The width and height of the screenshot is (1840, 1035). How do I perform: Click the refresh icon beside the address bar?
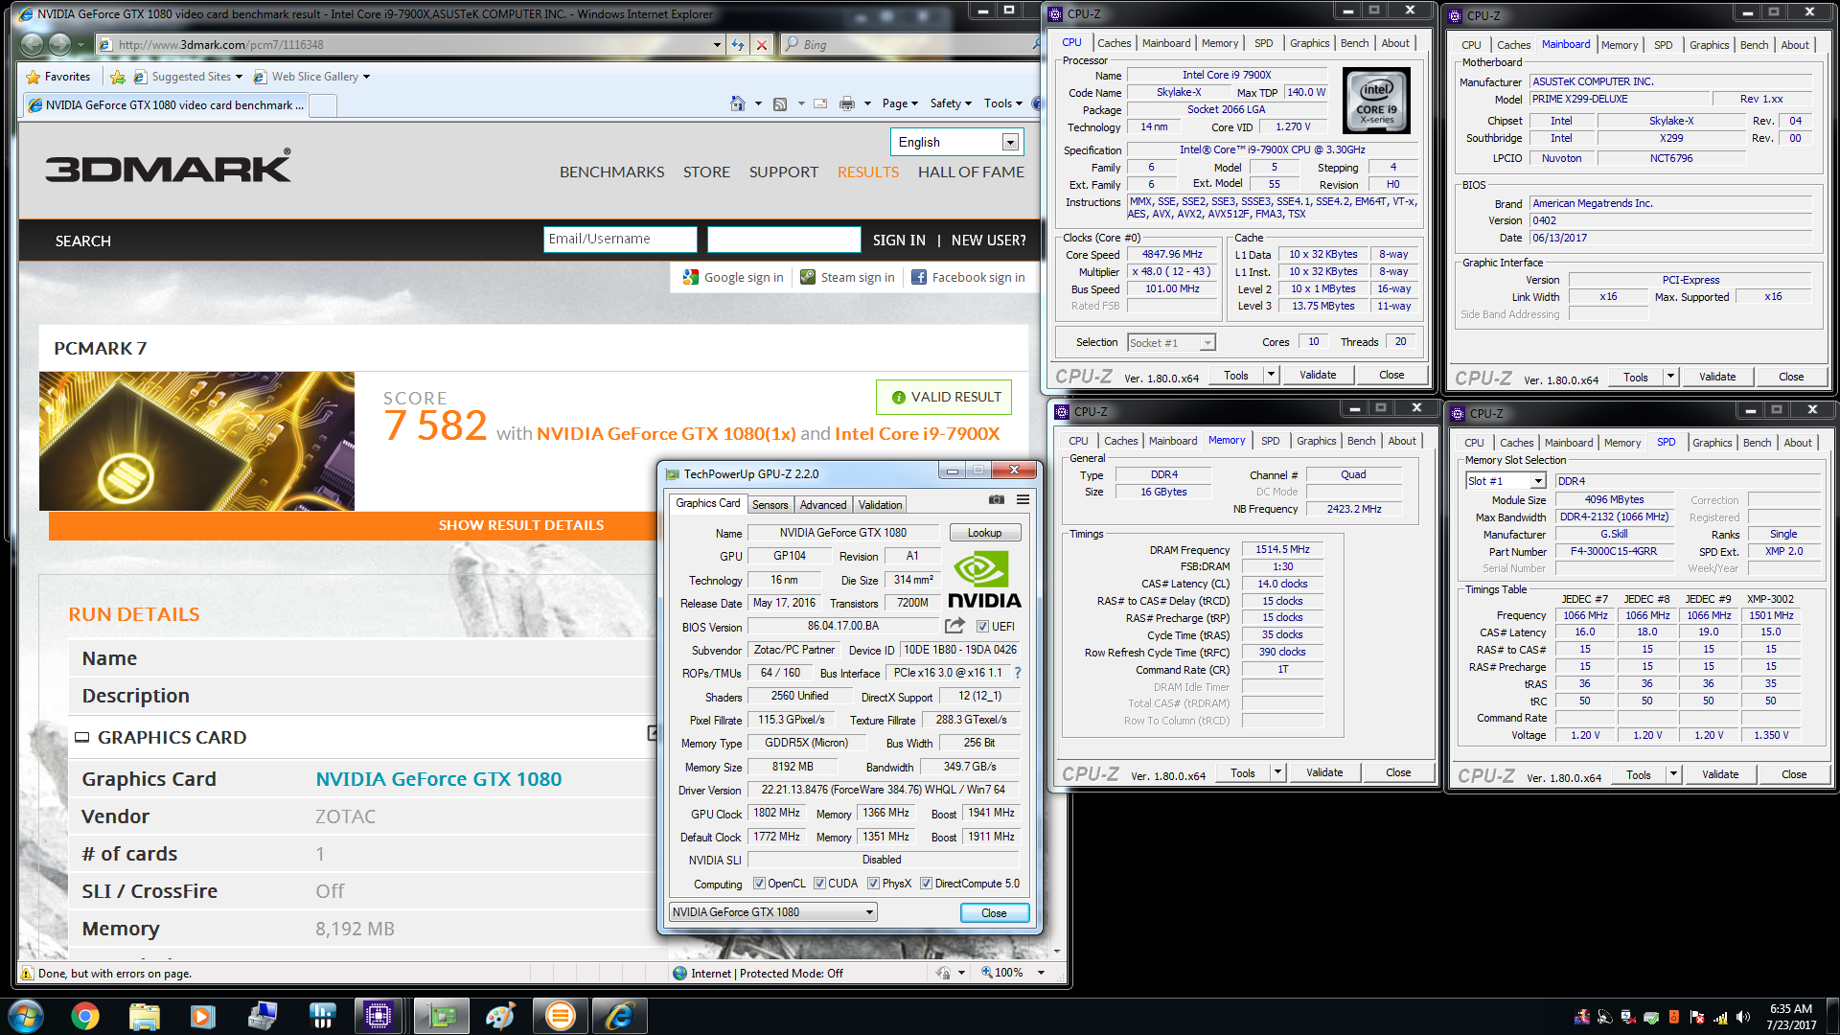(x=737, y=44)
